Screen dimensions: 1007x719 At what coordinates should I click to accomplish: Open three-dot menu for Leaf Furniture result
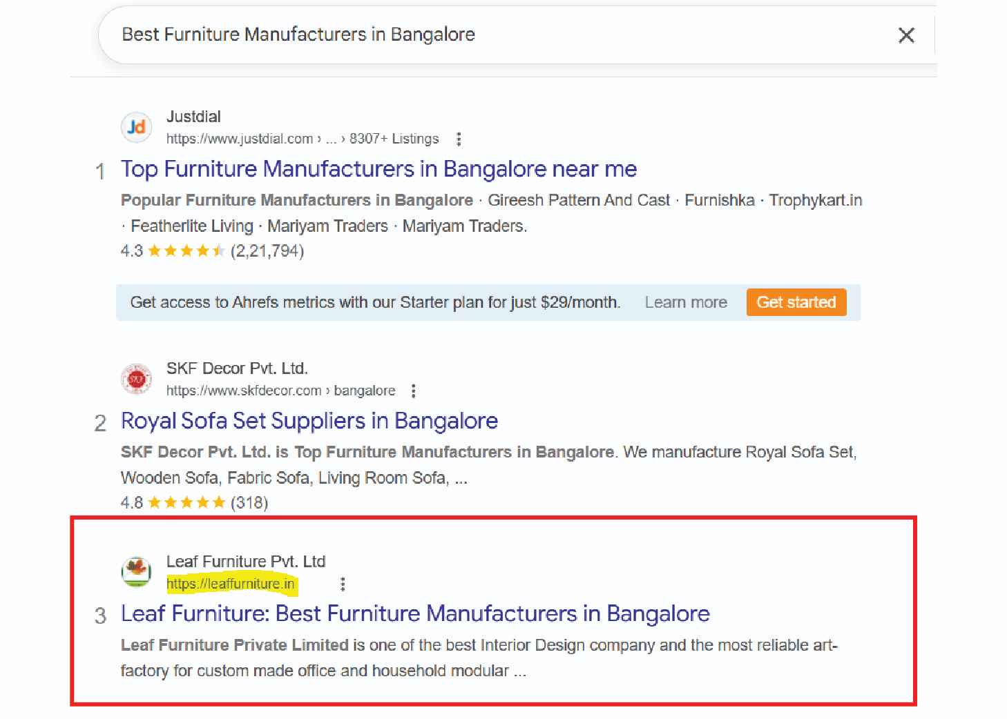coord(343,584)
